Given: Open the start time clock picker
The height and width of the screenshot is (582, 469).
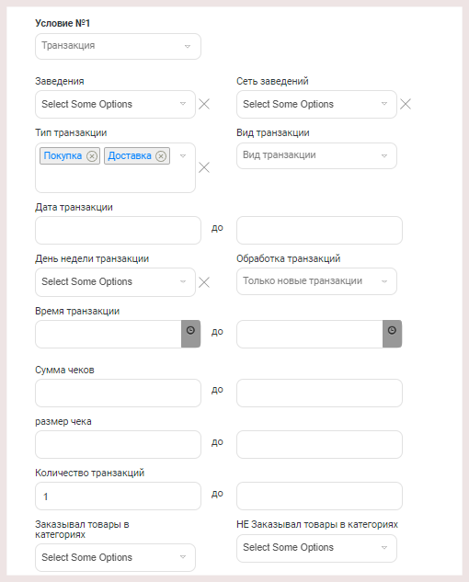Looking at the screenshot, I should [190, 334].
